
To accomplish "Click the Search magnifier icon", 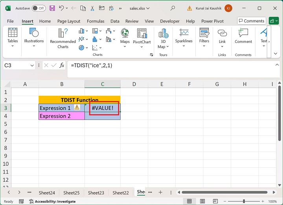I will click(x=173, y=8).
